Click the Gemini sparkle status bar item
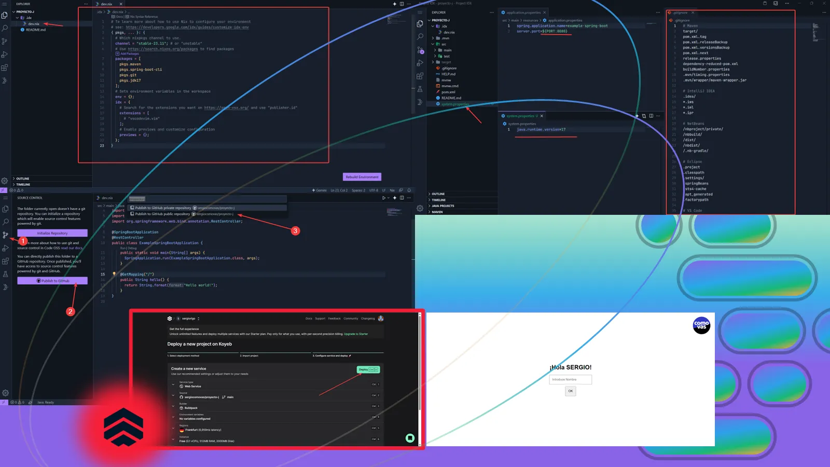The height and width of the screenshot is (467, 830). [320, 190]
